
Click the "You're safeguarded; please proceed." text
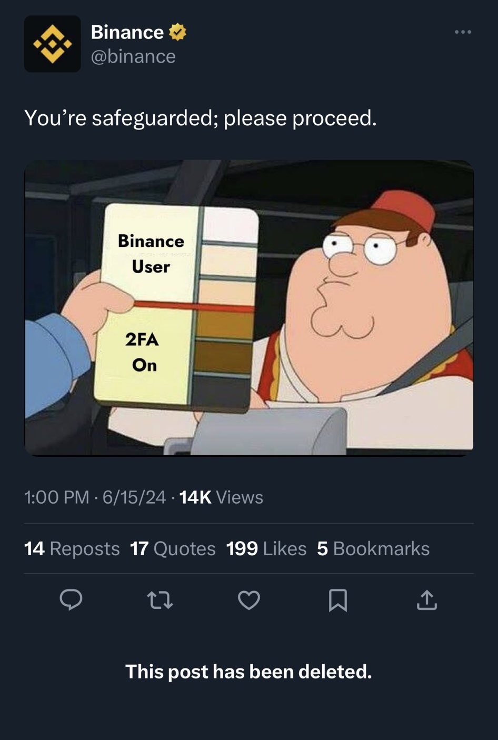[x=201, y=118]
